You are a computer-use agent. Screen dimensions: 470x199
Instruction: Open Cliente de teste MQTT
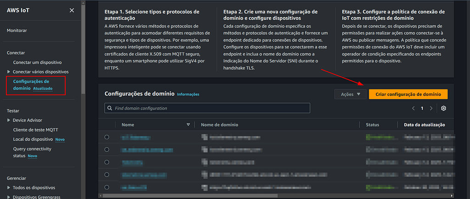coord(36,130)
